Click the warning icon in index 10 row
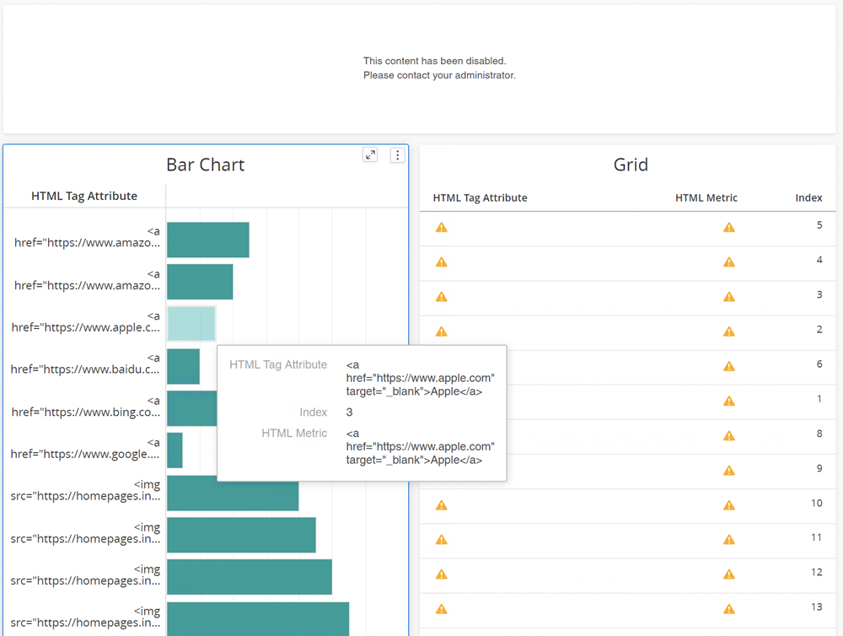 (x=441, y=505)
